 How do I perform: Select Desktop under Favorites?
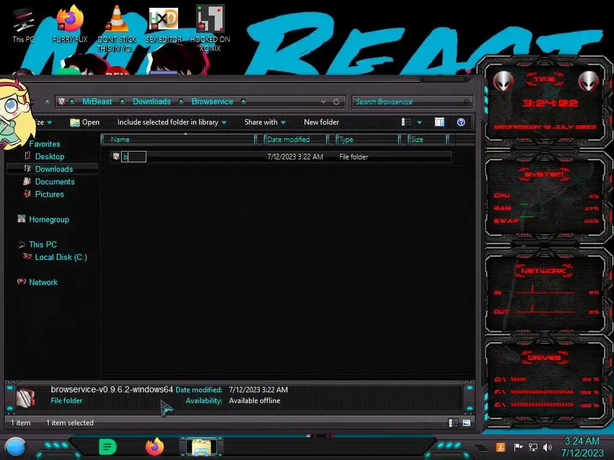[x=50, y=156]
